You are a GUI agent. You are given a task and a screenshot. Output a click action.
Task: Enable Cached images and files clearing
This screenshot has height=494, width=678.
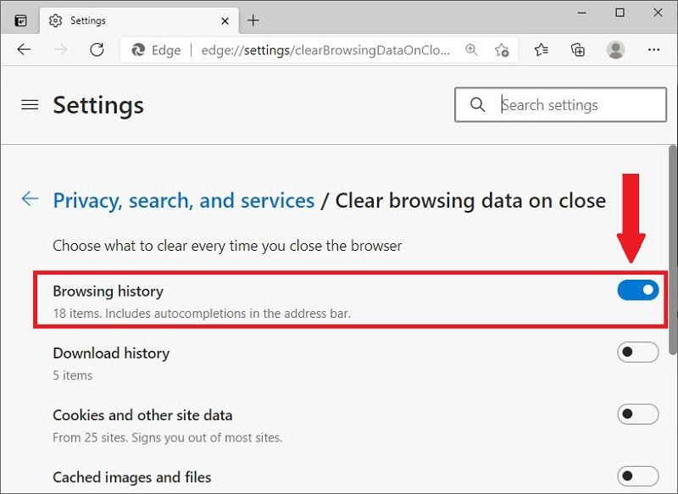(638, 476)
